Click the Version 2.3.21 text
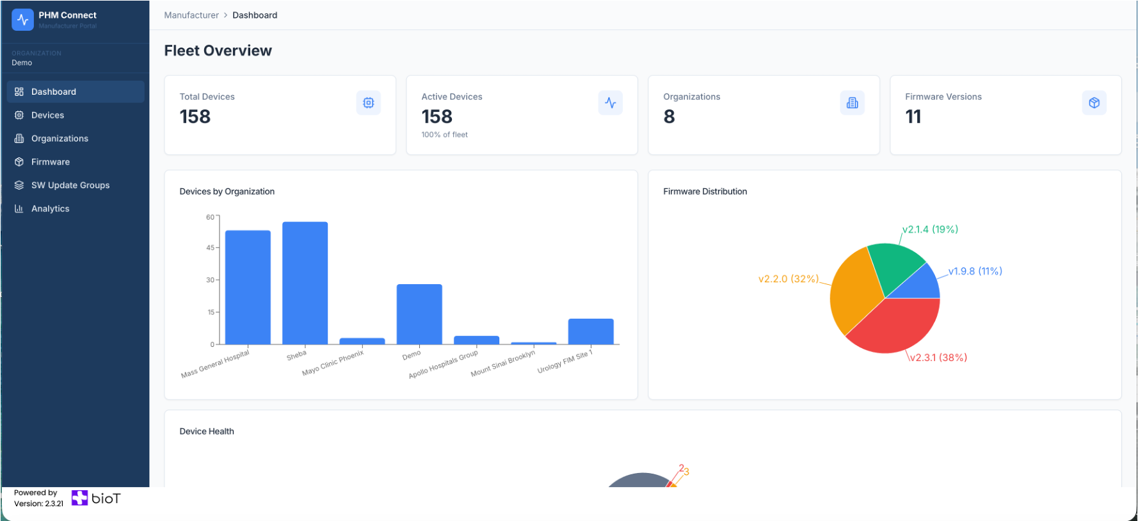 [39, 504]
